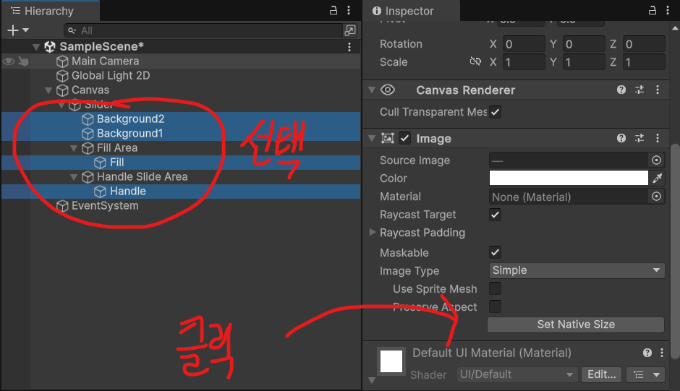680x391 pixels.
Task: Click the Scale Z field
Action: [644, 62]
